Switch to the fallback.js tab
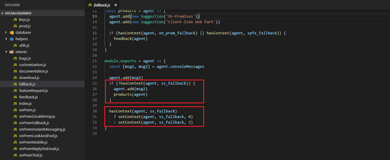 (x=102, y=5)
